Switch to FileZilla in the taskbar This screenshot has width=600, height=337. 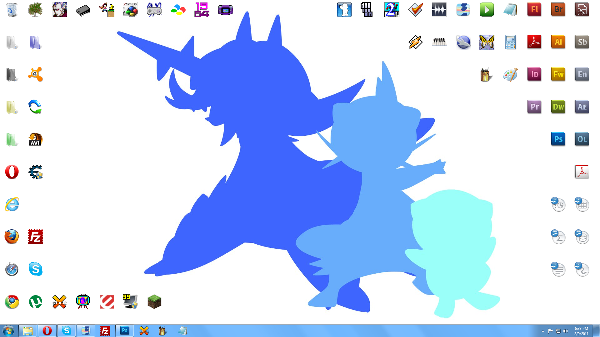[105, 331]
